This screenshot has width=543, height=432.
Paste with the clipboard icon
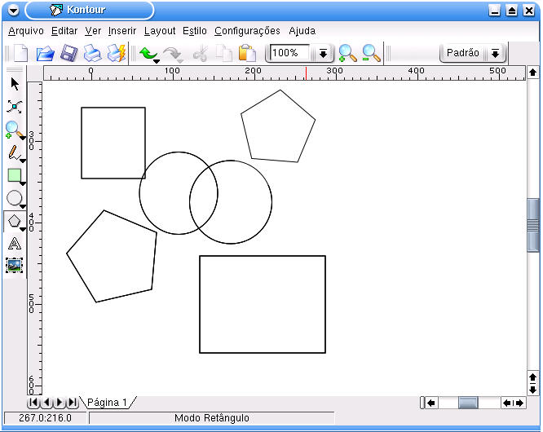coord(247,53)
